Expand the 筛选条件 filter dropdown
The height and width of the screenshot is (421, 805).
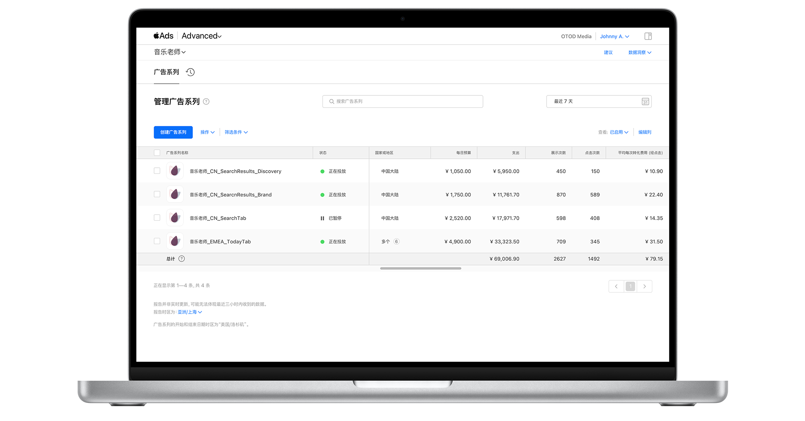coord(236,132)
